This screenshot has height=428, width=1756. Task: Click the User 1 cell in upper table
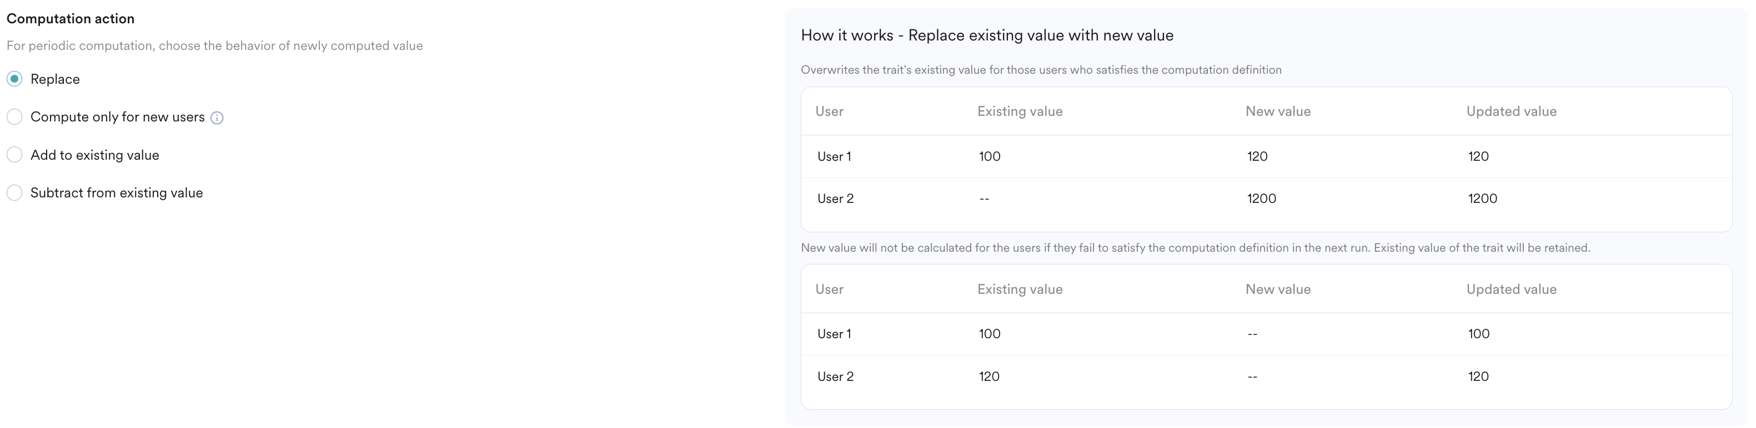pyautogui.click(x=834, y=156)
